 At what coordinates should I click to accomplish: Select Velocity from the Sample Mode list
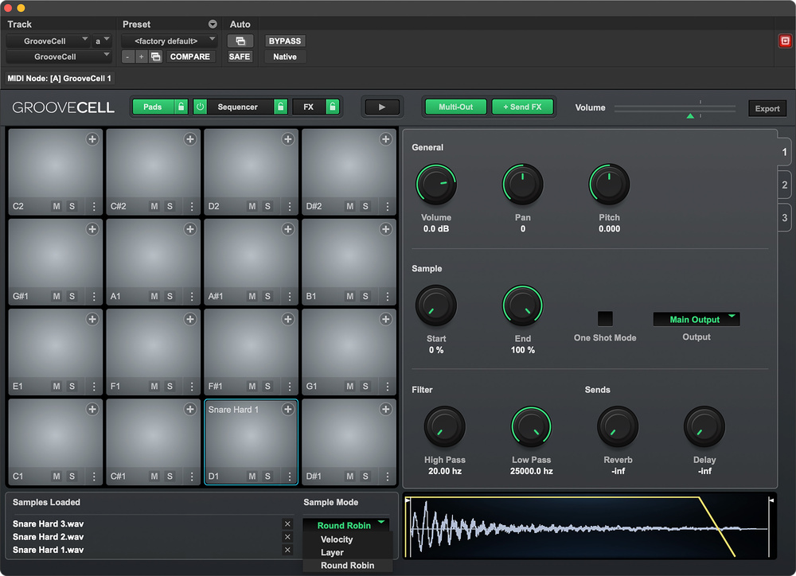pos(337,539)
